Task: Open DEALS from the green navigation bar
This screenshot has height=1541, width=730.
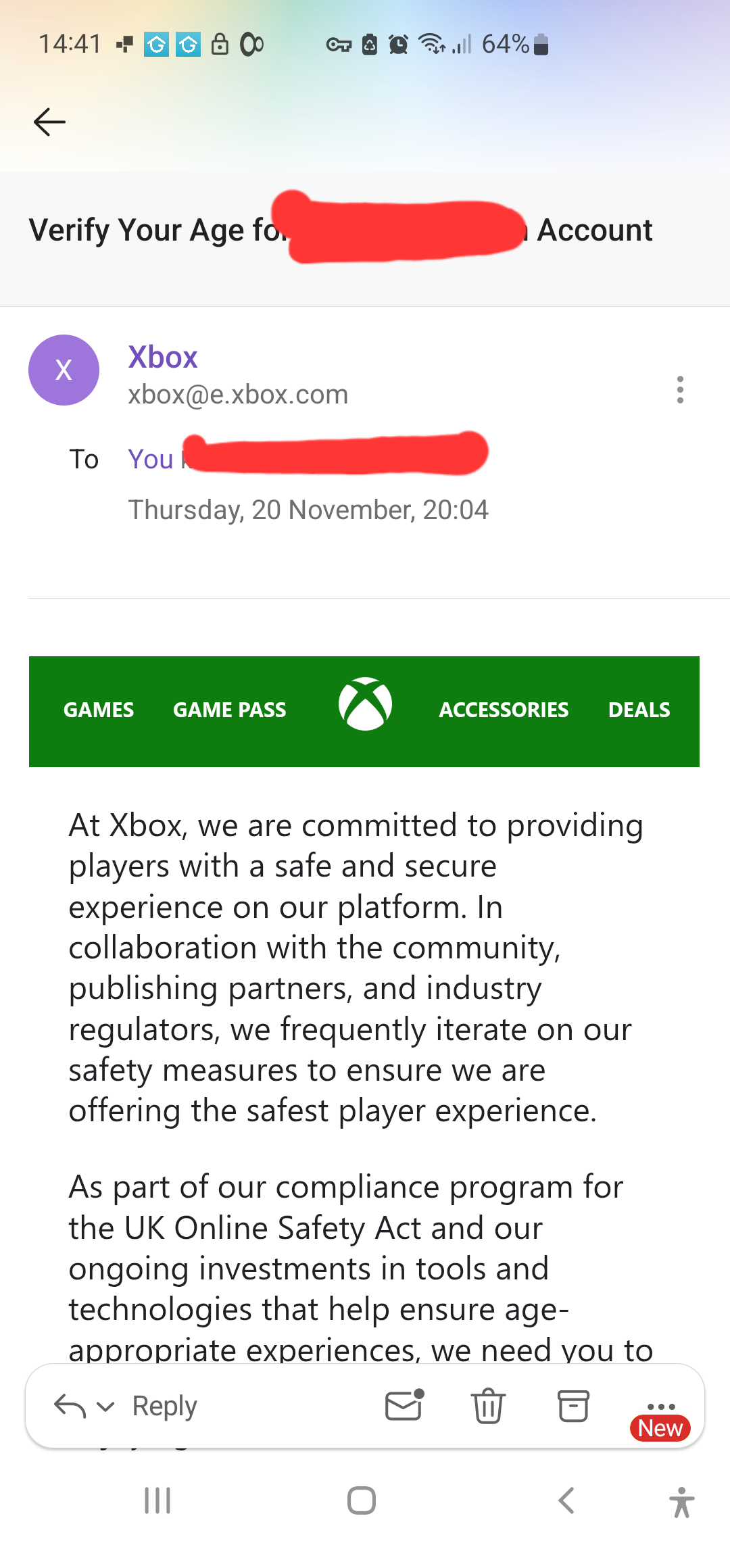Action: [639, 710]
